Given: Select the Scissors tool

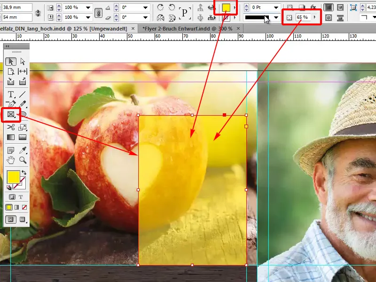Looking at the screenshot, I should pos(10,127).
